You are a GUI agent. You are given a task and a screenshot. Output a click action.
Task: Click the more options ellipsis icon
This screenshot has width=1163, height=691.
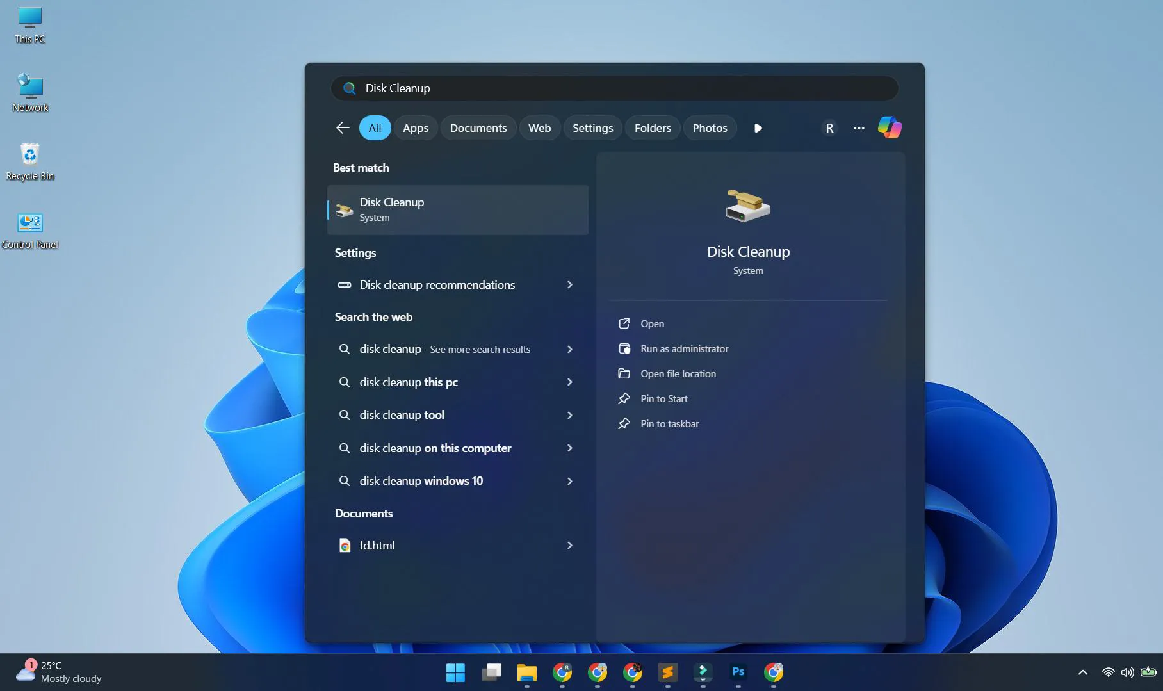click(858, 128)
